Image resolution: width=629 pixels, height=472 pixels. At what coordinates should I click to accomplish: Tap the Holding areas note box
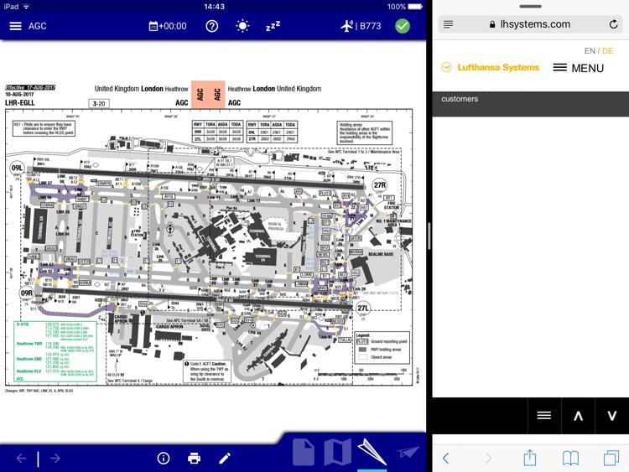364,132
